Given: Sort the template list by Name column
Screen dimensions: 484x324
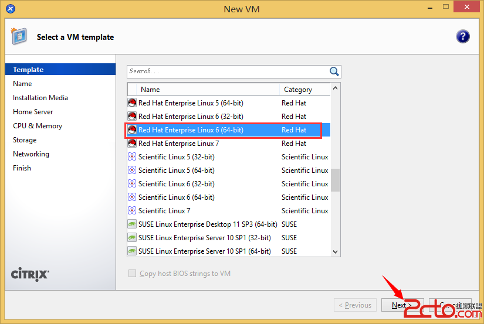Looking at the screenshot, I should point(208,90).
